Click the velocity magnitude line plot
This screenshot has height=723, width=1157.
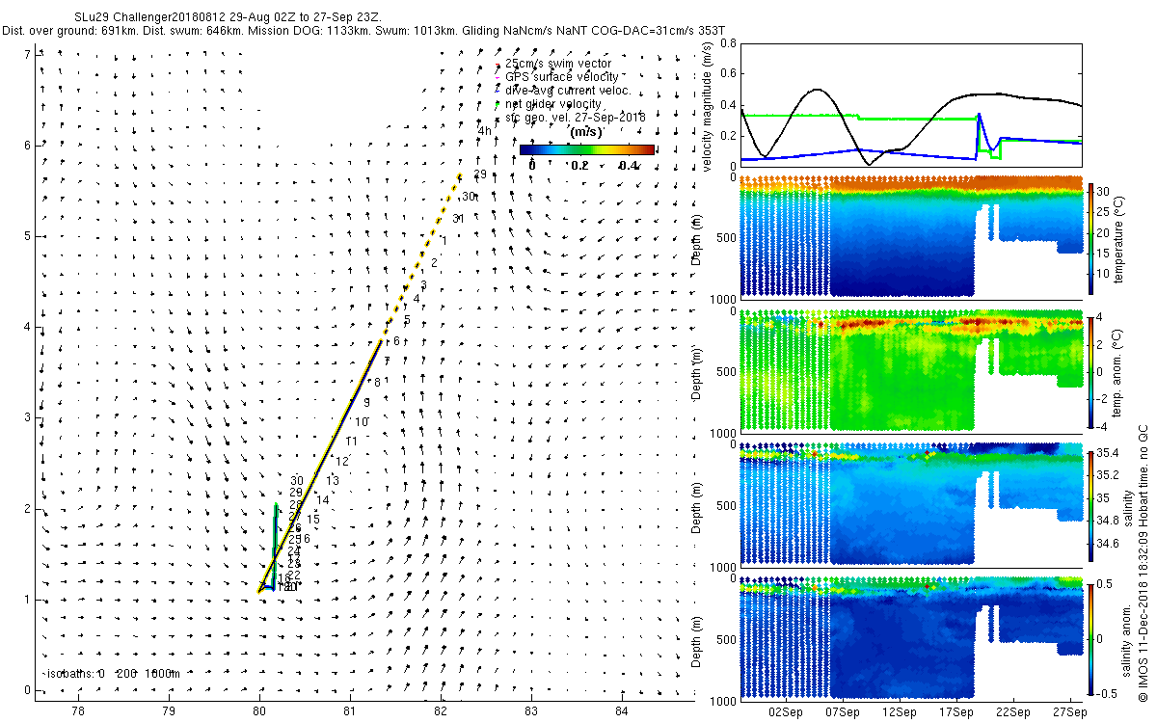click(910, 106)
